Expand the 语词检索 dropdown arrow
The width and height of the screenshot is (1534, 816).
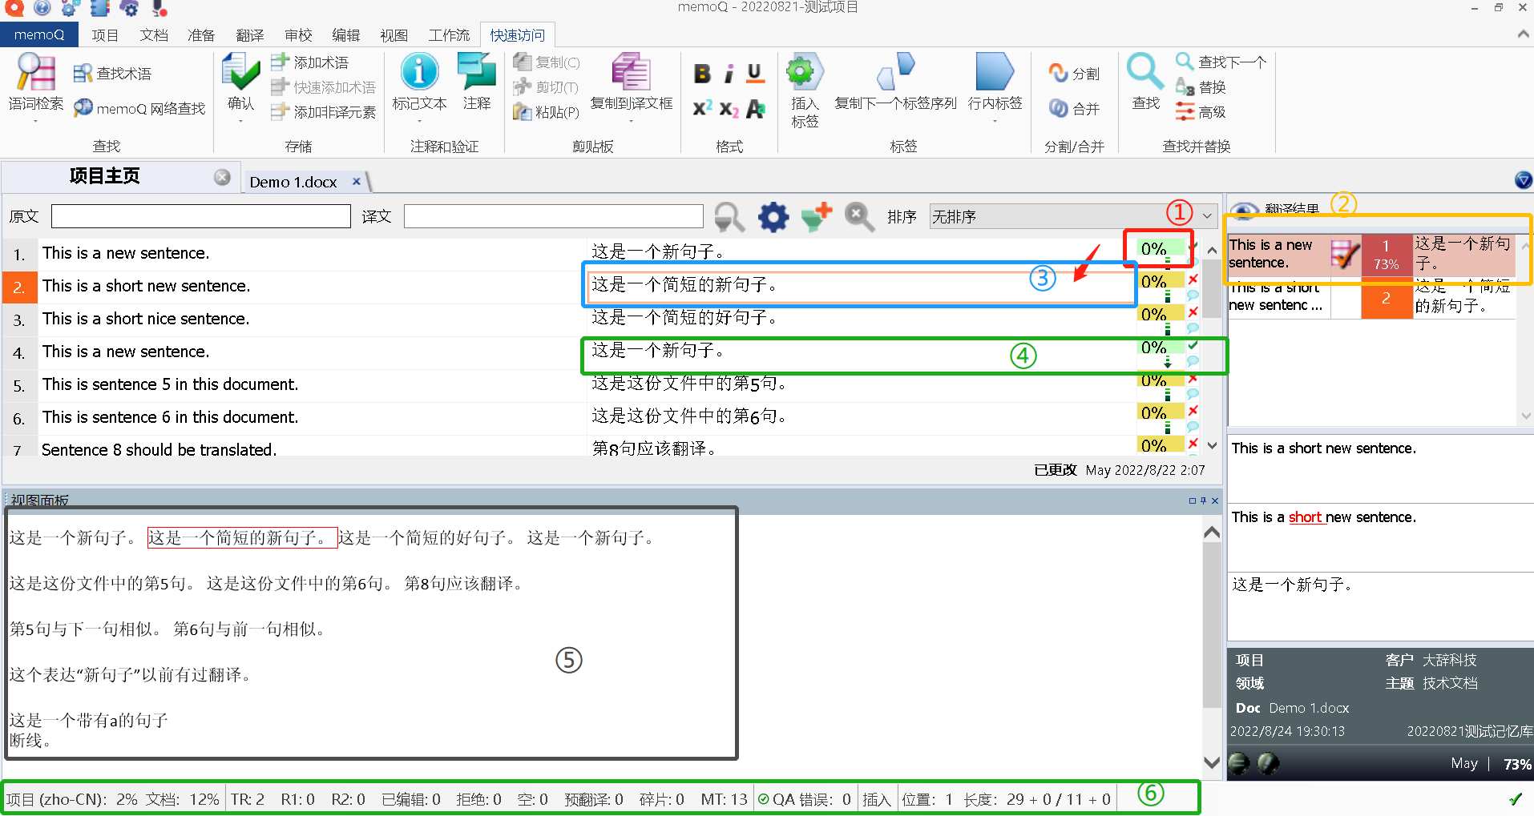(x=35, y=122)
